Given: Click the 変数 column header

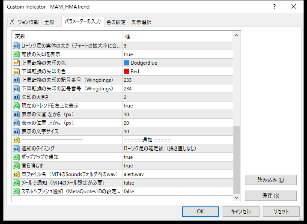Looking at the screenshot, I should click(x=67, y=36).
